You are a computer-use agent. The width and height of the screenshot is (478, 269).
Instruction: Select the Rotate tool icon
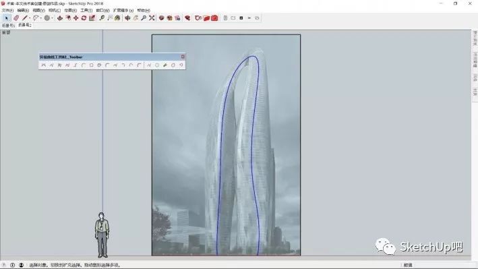pyautogui.click(x=84, y=18)
